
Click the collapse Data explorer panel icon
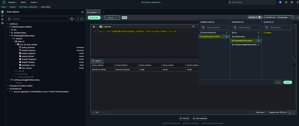point(82,12)
